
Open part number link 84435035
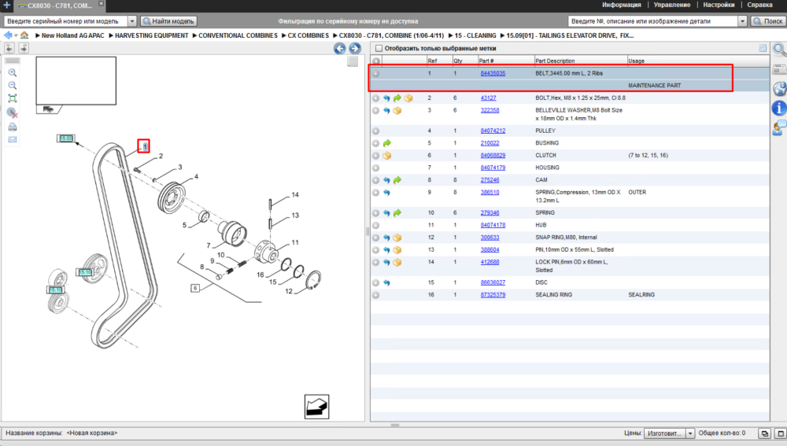(493, 73)
